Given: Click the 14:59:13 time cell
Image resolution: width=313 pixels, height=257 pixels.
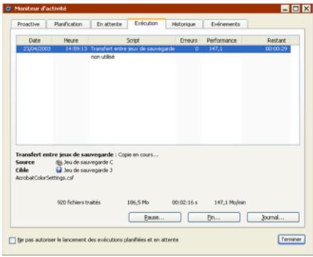Looking at the screenshot, I should [x=76, y=49].
